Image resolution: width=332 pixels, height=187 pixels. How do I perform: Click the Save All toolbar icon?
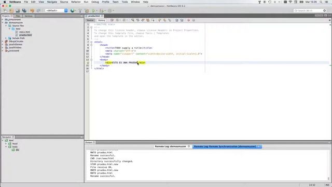[x=24, y=10]
